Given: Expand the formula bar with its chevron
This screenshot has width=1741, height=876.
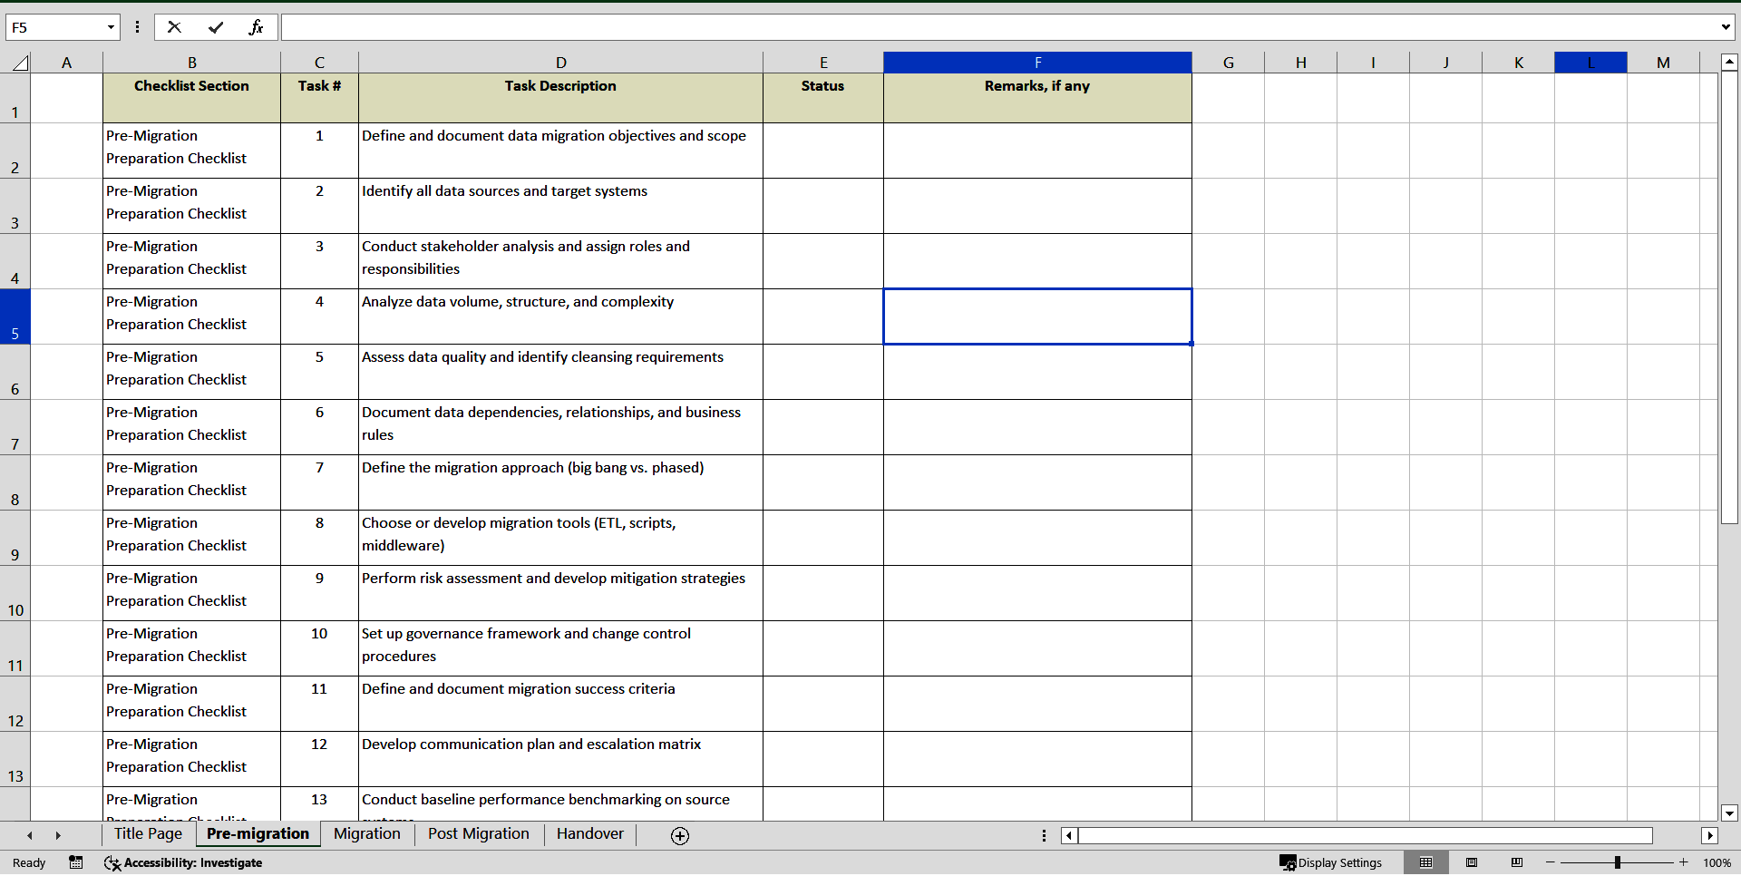Looking at the screenshot, I should click(x=1726, y=27).
